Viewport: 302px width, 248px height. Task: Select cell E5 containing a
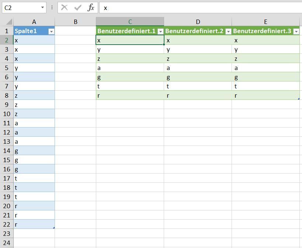tap(265, 68)
